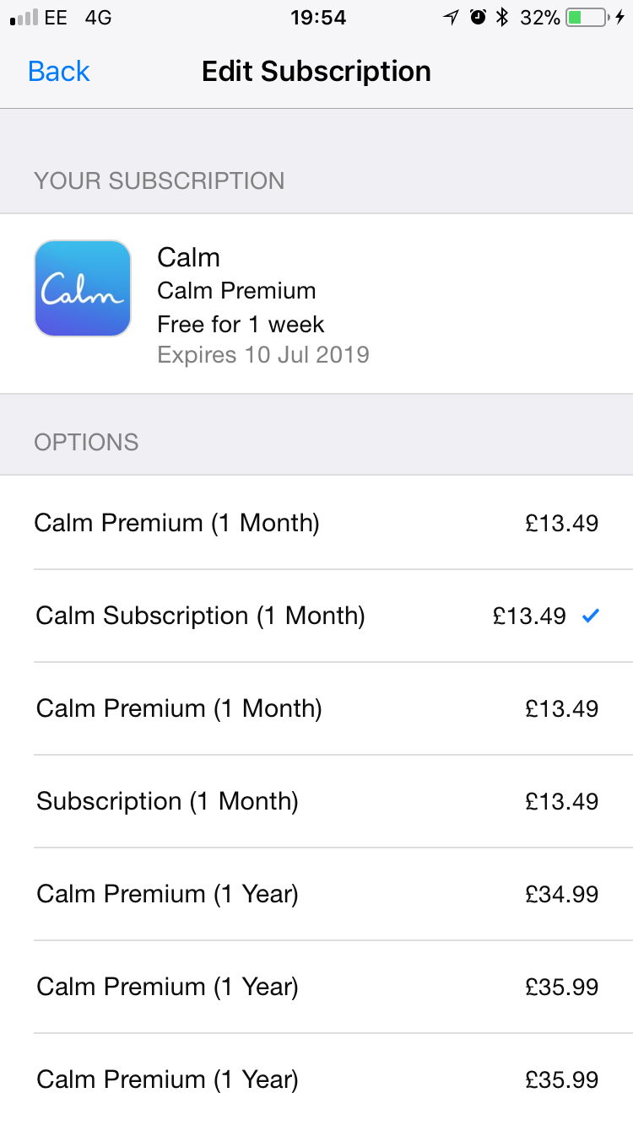Select the Subscription (1 Month) plan

pos(316,801)
